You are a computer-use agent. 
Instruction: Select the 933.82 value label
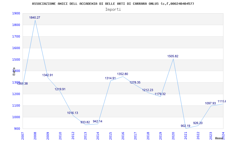click(85, 122)
